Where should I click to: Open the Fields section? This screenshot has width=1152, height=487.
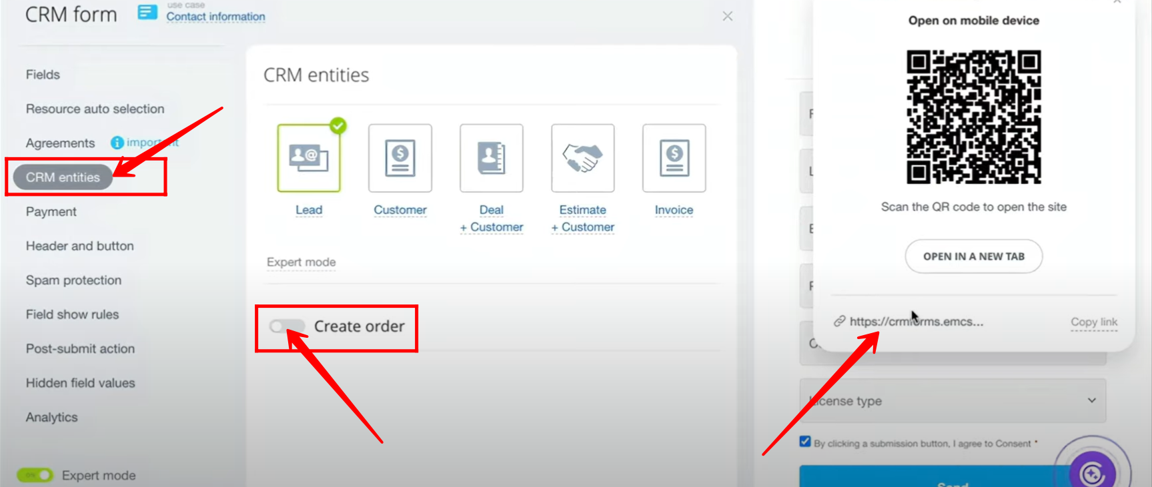[43, 75]
